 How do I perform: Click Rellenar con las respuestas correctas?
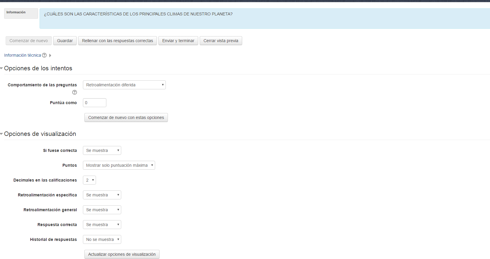pyautogui.click(x=117, y=41)
